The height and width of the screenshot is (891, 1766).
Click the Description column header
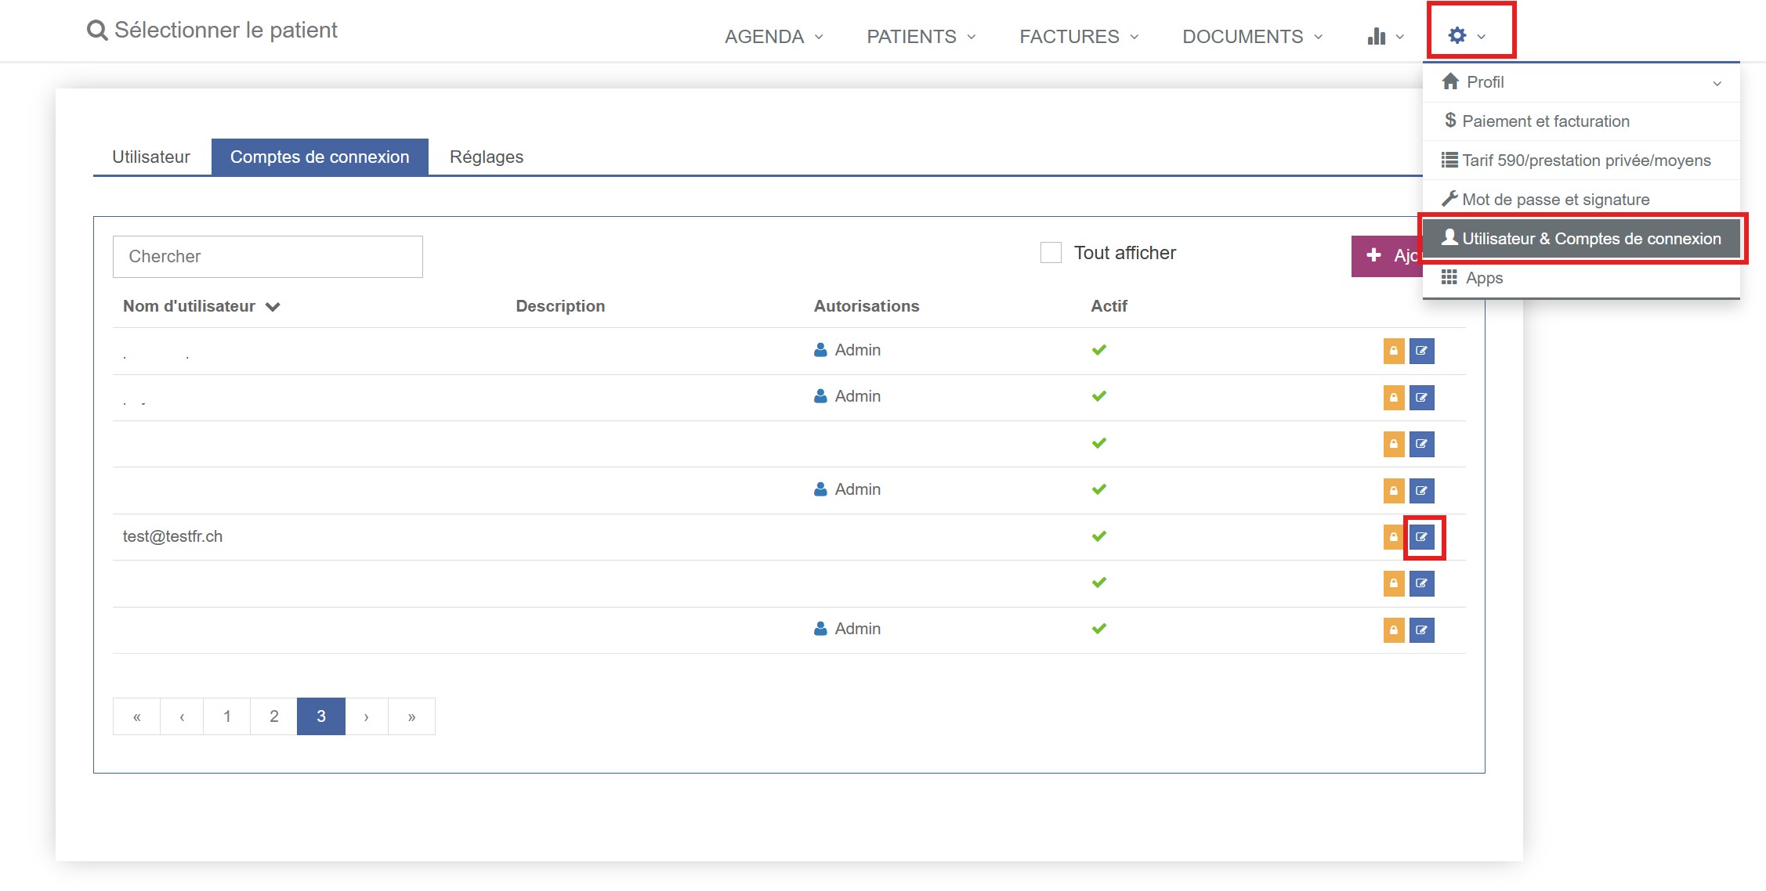tap(560, 306)
